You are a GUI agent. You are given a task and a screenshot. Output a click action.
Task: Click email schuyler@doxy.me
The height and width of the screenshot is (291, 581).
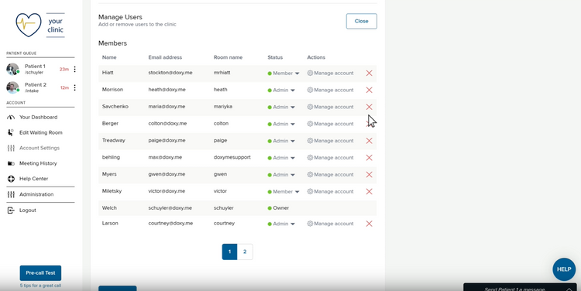point(170,208)
